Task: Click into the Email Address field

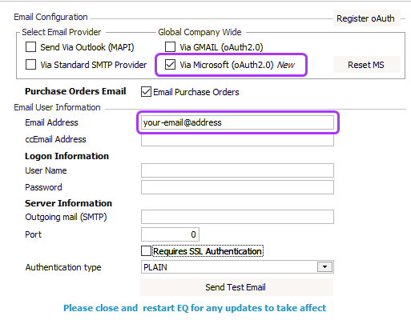Action: pos(237,122)
